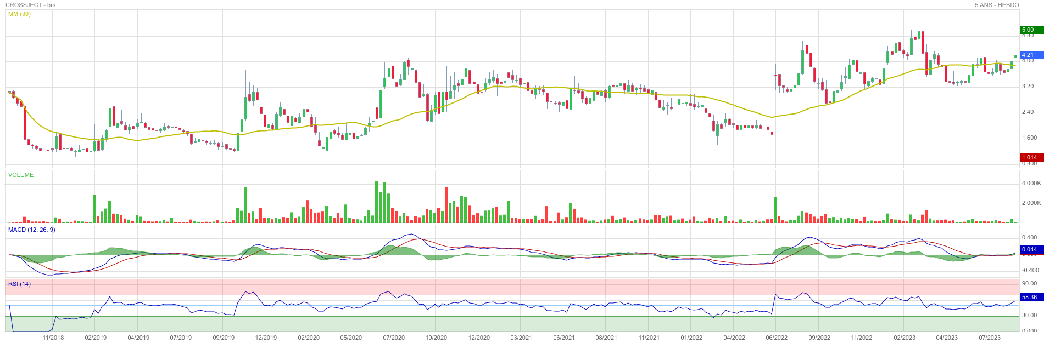Image resolution: width=1044 pixels, height=343 pixels.
Task: Click the 90.00 RSI axis label
Action: tap(1029, 283)
